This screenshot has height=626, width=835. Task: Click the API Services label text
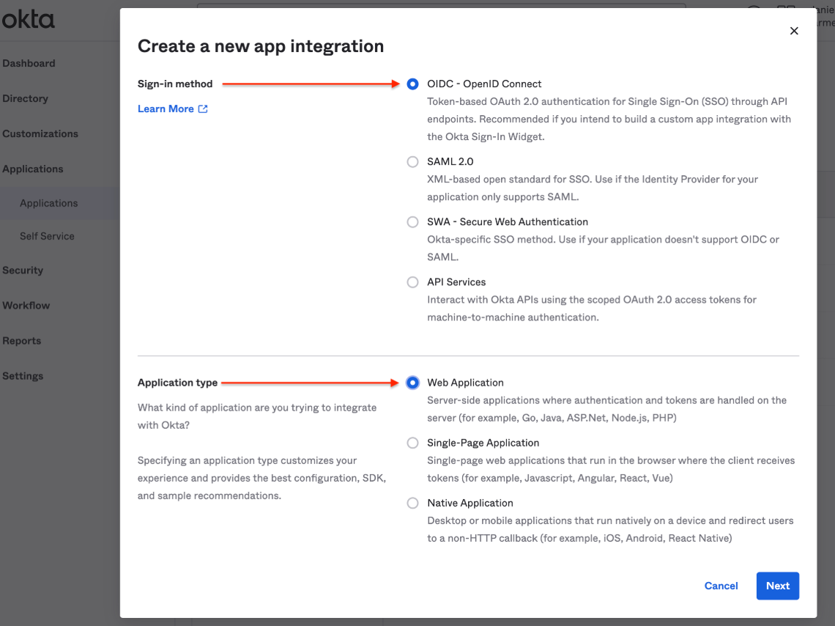click(x=456, y=282)
